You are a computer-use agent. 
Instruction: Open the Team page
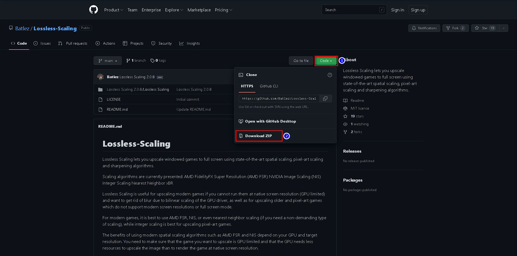132,10
